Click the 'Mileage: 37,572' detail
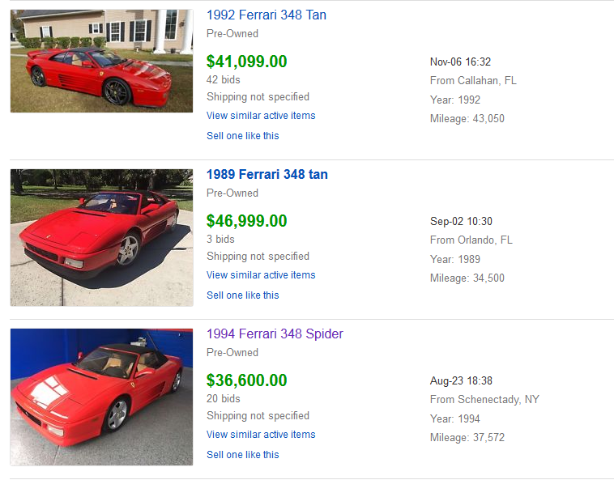 coord(467,438)
